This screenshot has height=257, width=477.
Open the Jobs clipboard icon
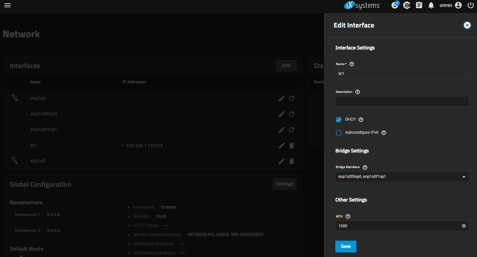point(419,5)
